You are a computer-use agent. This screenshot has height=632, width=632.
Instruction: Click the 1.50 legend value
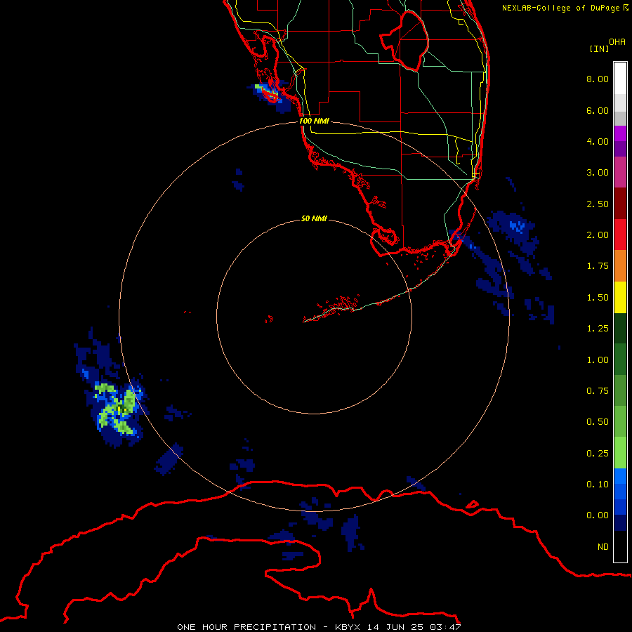click(598, 298)
